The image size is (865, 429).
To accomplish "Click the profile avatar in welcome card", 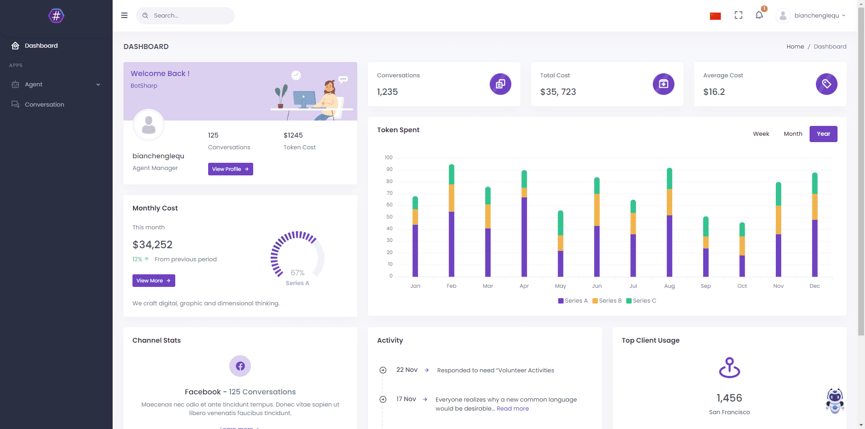I will point(149,125).
